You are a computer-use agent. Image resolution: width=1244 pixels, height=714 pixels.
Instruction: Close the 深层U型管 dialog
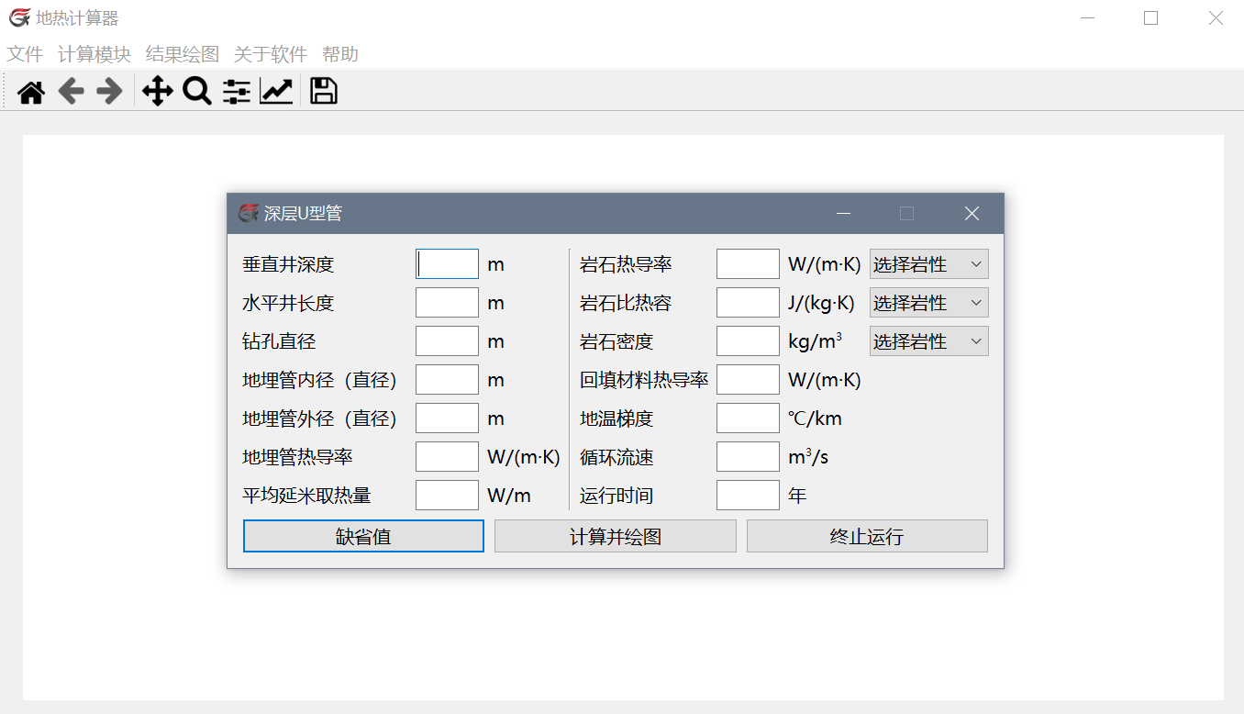(x=972, y=213)
